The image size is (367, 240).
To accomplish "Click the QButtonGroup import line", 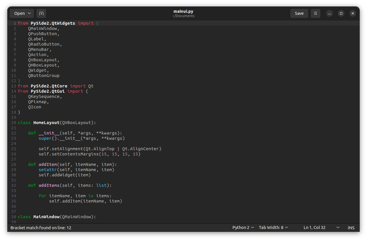I will (44, 76).
